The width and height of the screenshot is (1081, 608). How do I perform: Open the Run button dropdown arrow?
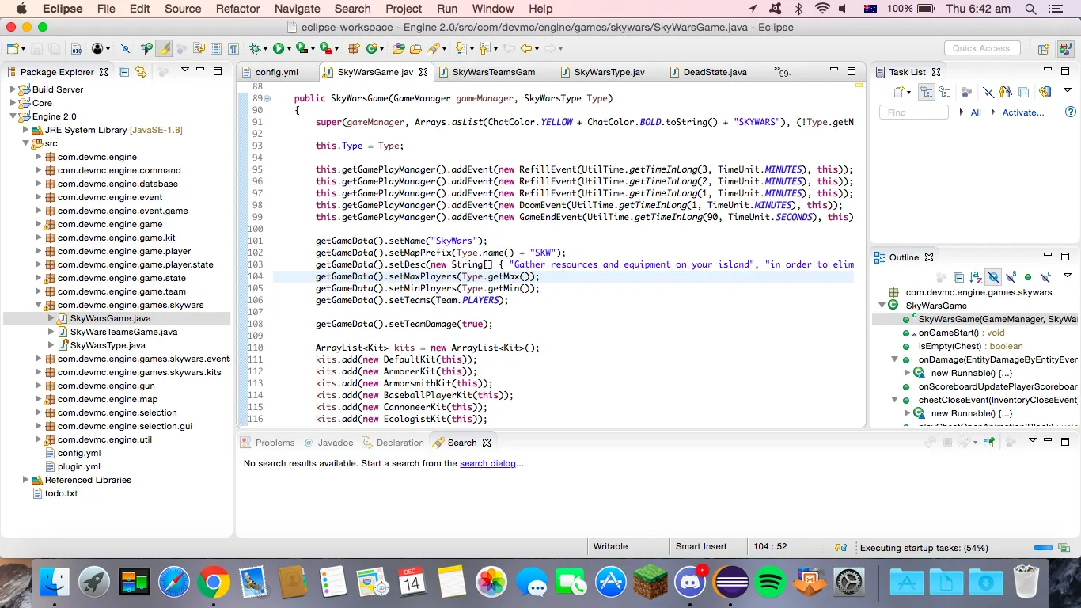289,49
